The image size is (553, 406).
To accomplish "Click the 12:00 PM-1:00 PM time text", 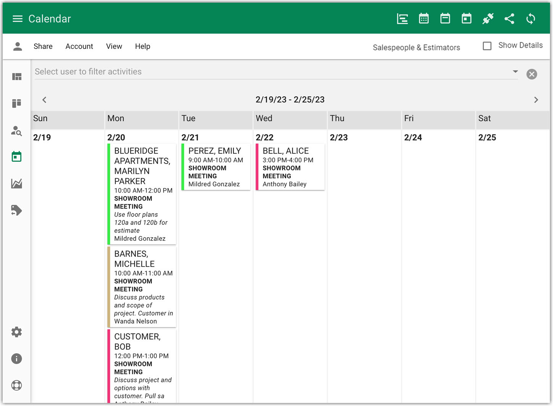I will click(141, 356).
